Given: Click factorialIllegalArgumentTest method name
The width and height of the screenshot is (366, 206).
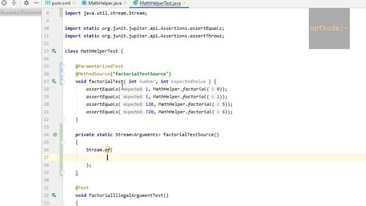Looking at the screenshot, I should tap(126, 195).
